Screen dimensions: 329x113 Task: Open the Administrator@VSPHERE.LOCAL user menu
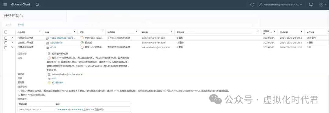[281, 4]
